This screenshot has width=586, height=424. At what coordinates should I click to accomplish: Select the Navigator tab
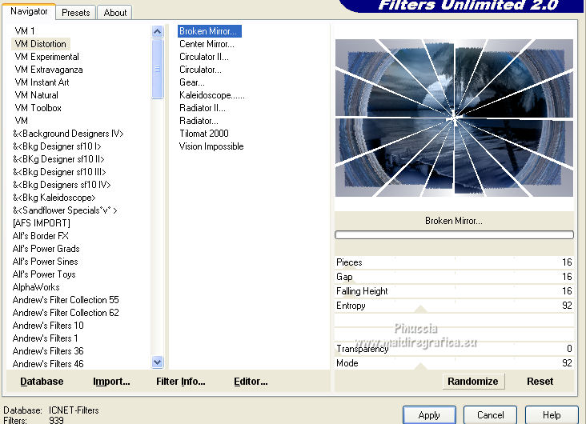pyautogui.click(x=29, y=11)
